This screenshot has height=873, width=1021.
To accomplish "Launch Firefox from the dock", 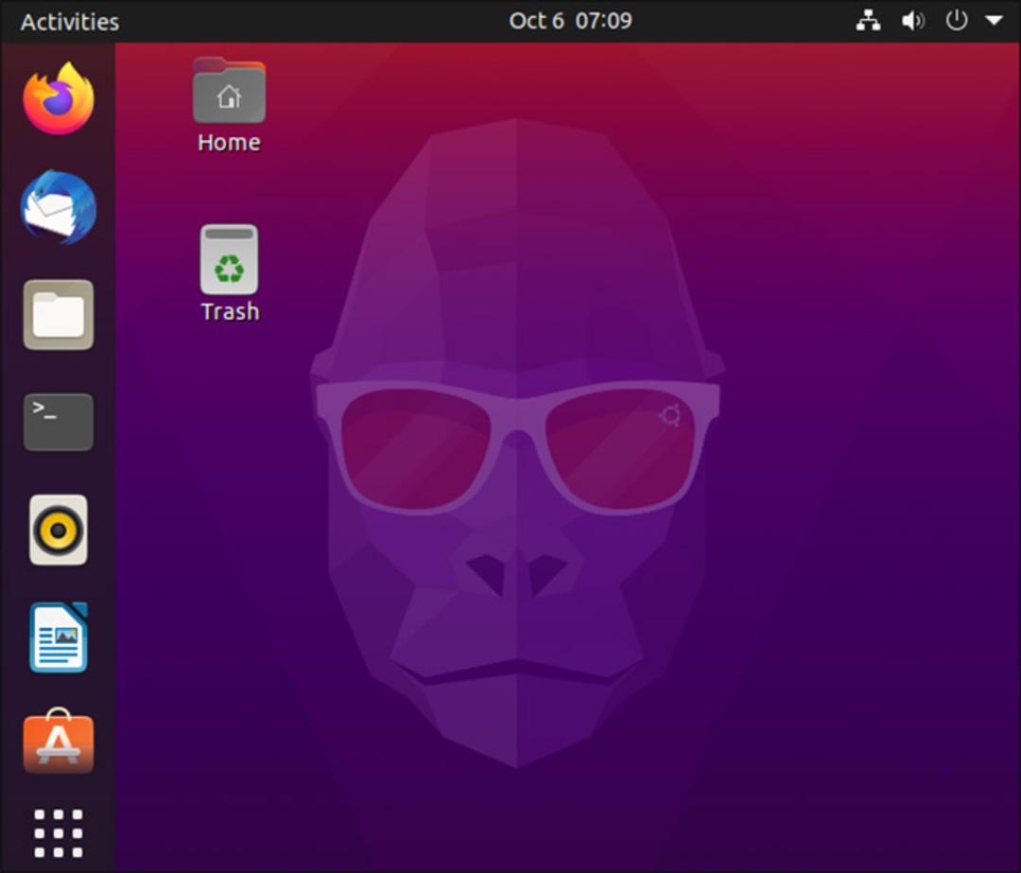I will (59, 99).
